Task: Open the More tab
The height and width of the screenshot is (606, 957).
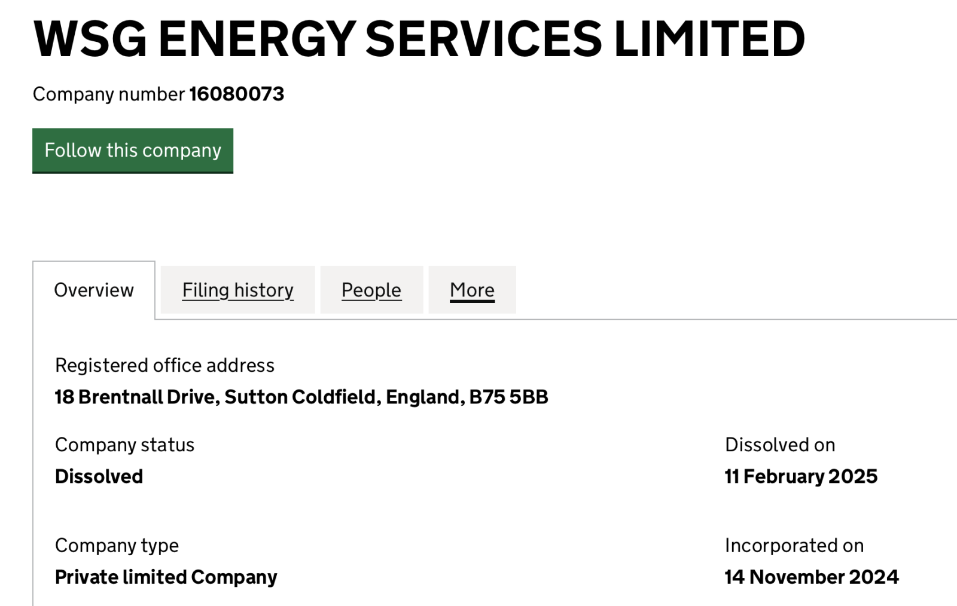Action: (472, 290)
